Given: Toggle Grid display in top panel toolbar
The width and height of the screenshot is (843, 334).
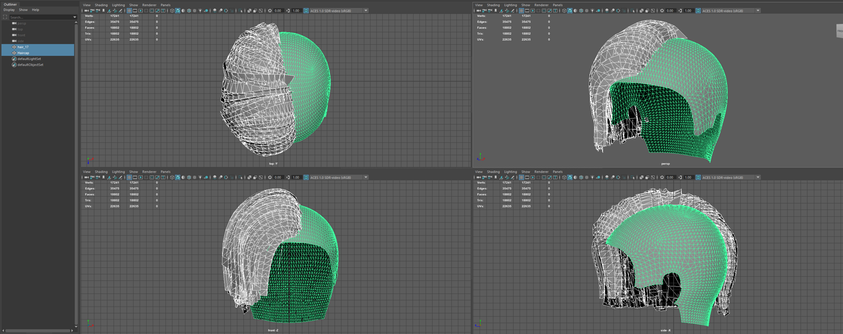Looking at the screenshot, I should [x=129, y=11].
